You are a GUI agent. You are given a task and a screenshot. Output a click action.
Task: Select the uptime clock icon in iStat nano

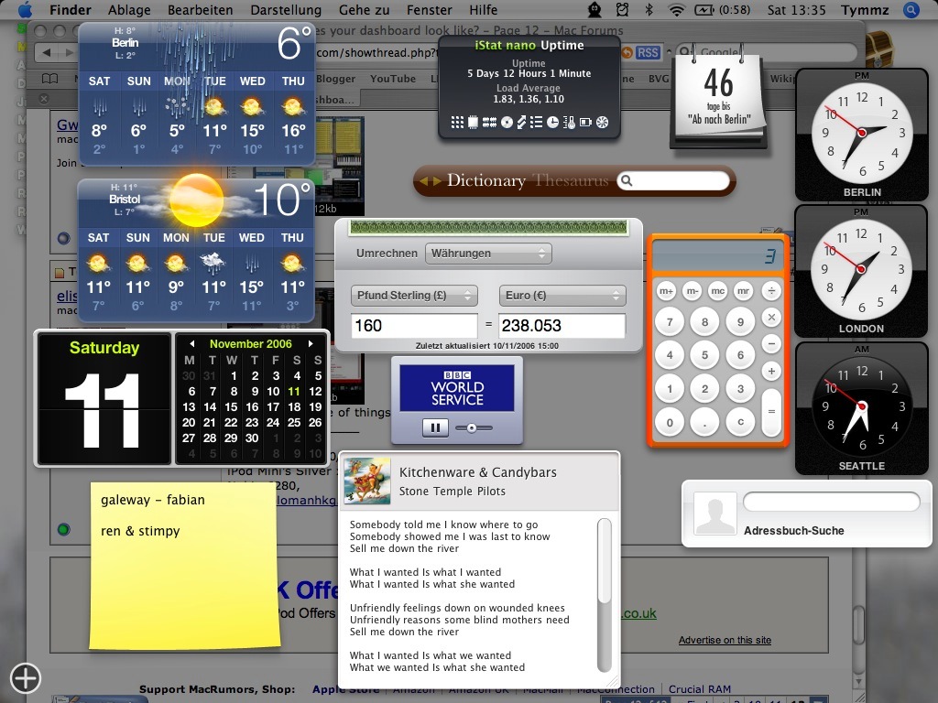coord(552,123)
